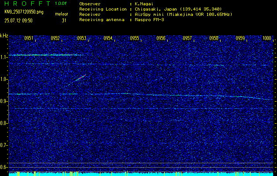Click the 0956 time marker
This screenshot has width=277, height=176.
[x=161, y=38]
